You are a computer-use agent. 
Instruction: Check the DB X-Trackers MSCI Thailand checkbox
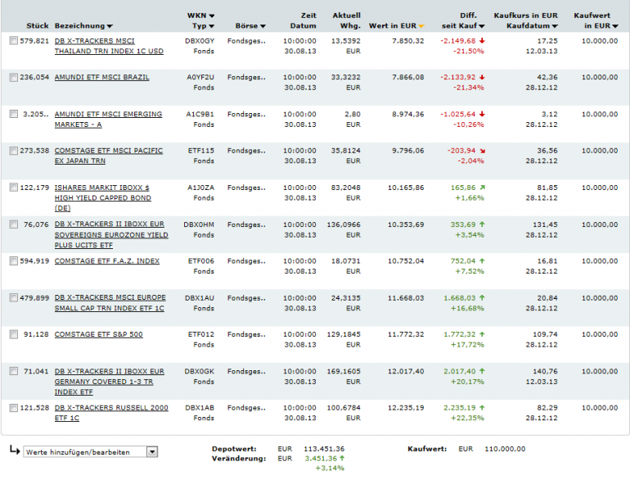coord(13,41)
